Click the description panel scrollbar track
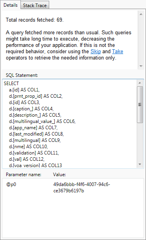 [141, 40]
